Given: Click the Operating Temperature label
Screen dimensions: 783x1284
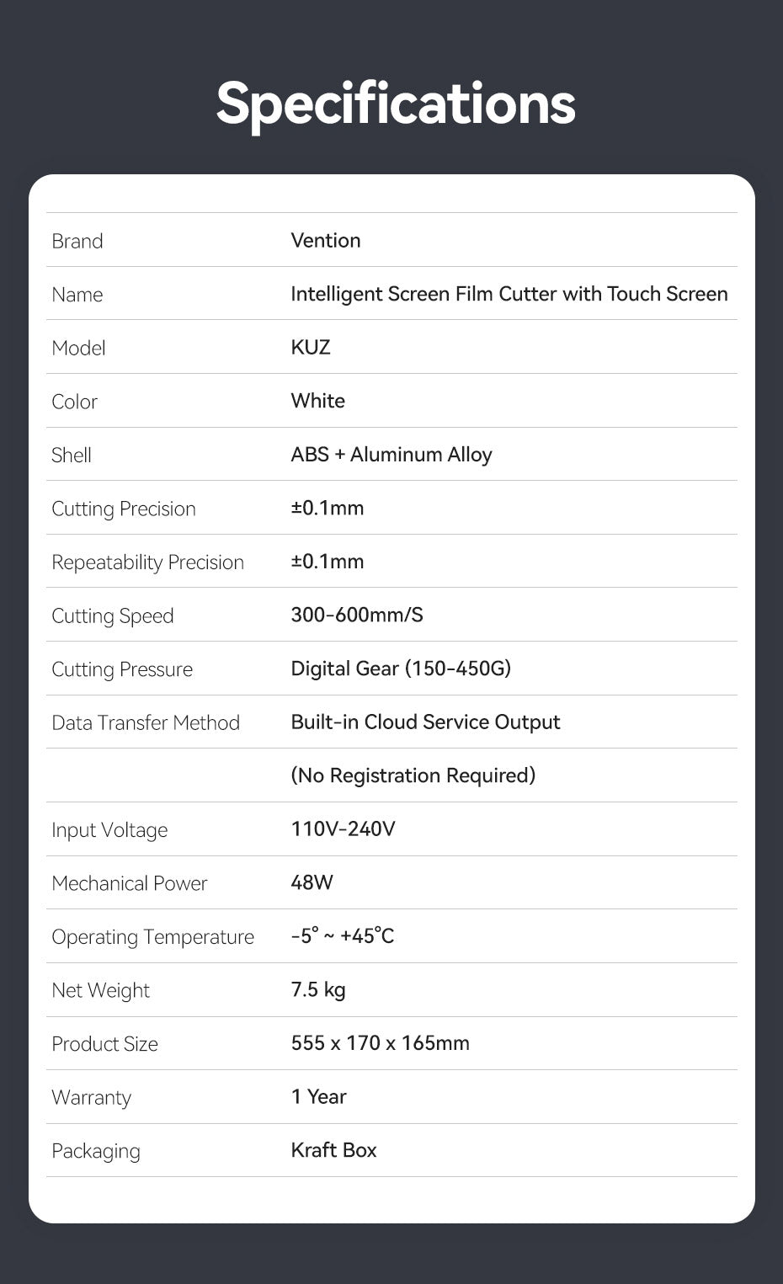Looking at the screenshot, I should click(152, 937).
